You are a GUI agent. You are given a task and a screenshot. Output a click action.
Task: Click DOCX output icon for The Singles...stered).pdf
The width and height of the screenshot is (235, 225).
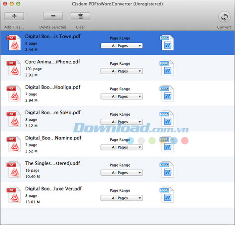coord(167,170)
